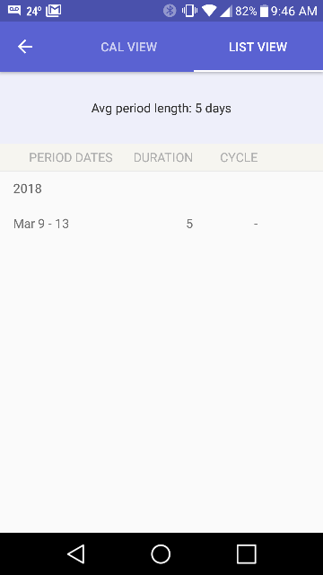This screenshot has width=323, height=575.
Task: Tap the PERIOD DATES column header
Action: click(71, 158)
